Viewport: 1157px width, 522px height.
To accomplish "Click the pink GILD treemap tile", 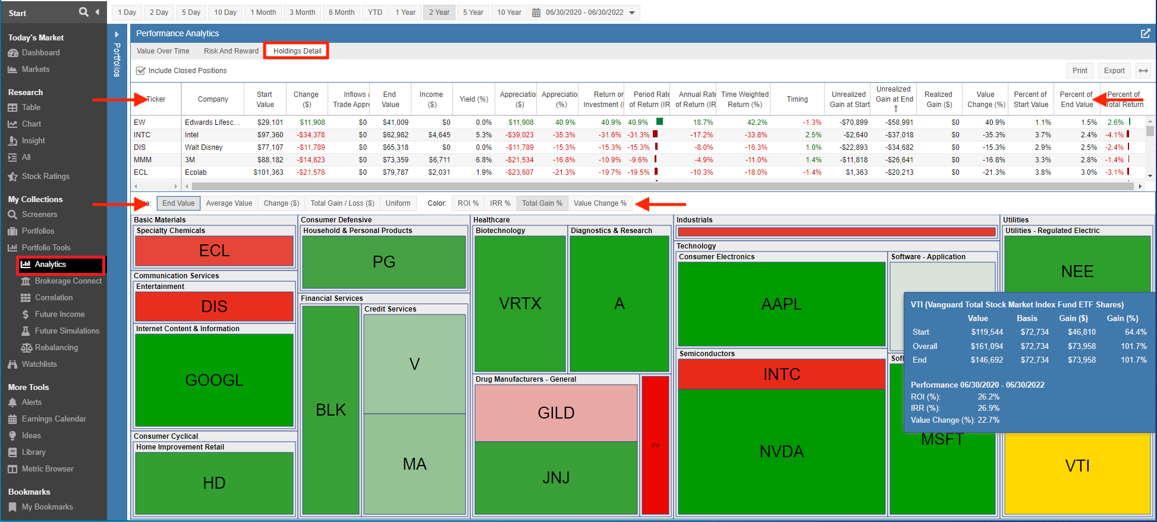I will 556,413.
